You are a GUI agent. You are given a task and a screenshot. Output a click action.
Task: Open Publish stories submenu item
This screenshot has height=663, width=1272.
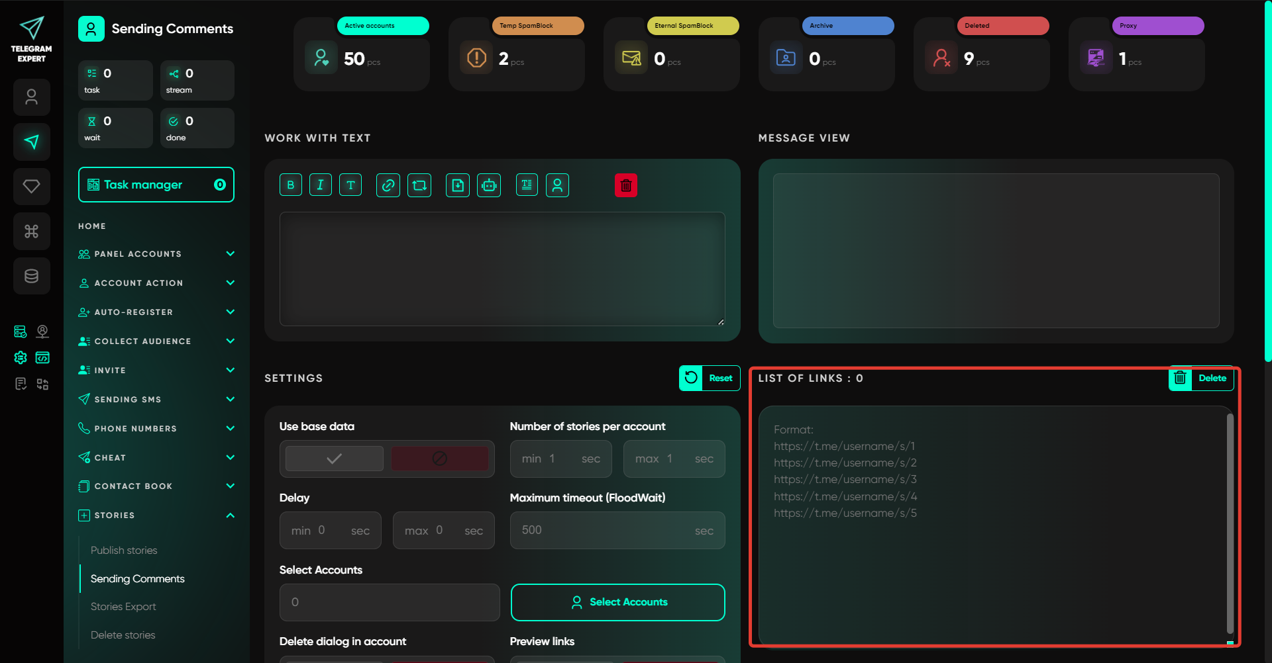coord(124,551)
